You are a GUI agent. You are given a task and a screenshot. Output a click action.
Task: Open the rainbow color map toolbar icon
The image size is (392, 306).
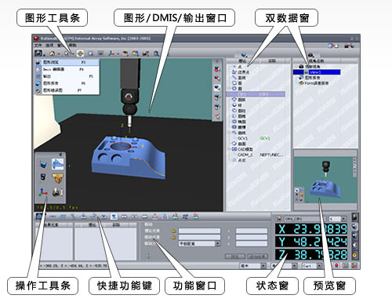(x=135, y=53)
